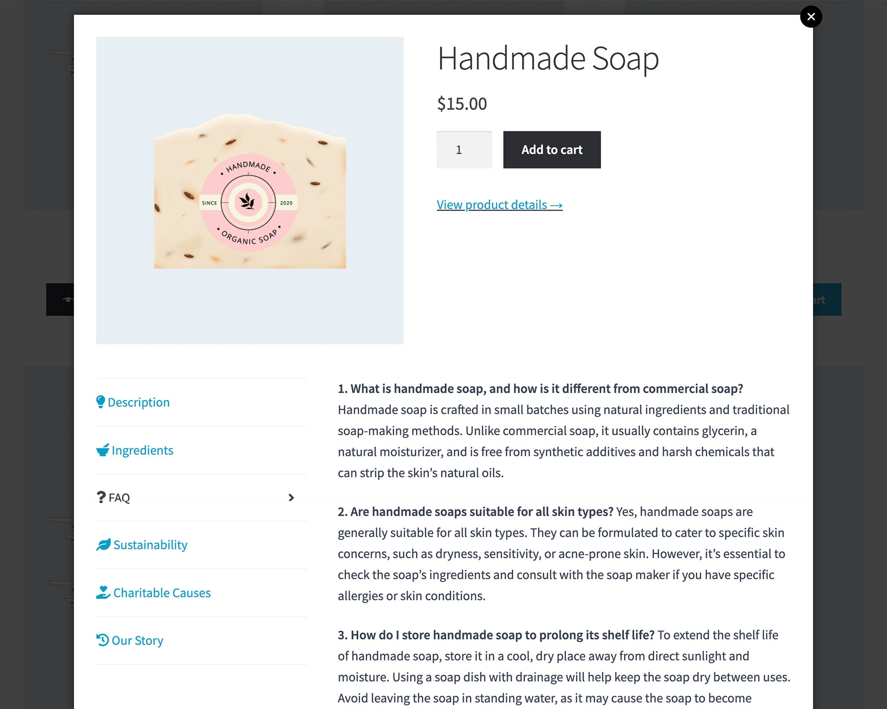Click the lightbulb icon beside Description

[101, 402]
